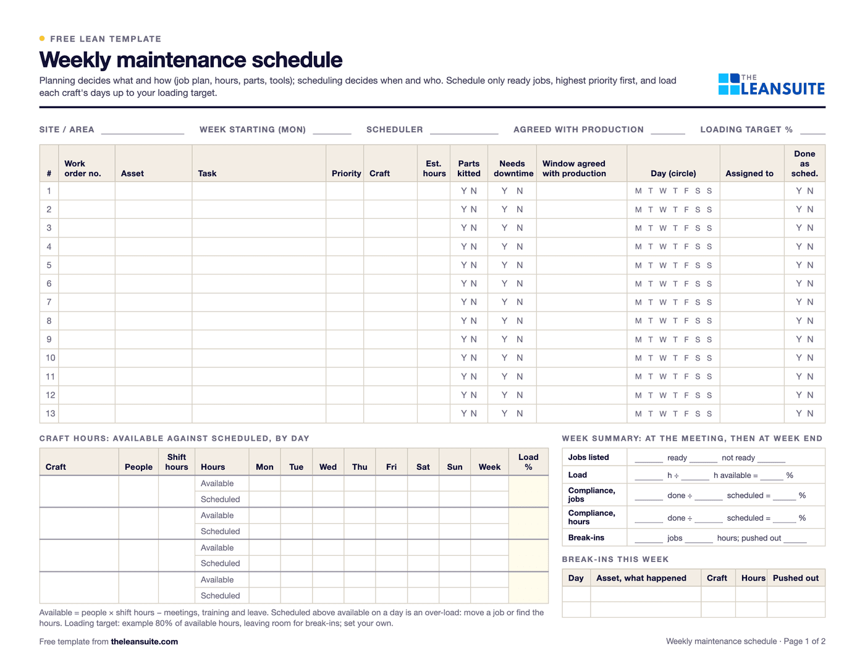The width and height of the screenshot is (865, 669).
Task: Click the Asset cell in row 10
Action: click(154, 358)
